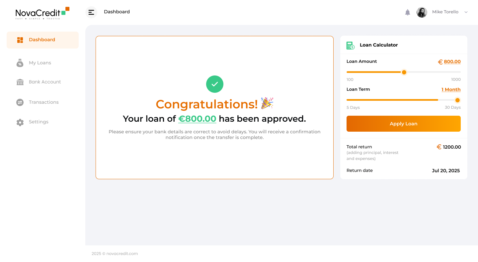478x262 pixels.
Task: Click the Bank Account building icon
Action: pyautogui.click(x=20, y=82)
